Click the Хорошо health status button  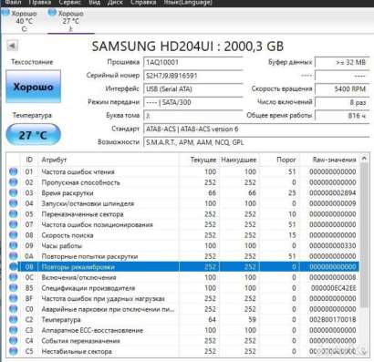pyautogui.click(x=33, y=87)
